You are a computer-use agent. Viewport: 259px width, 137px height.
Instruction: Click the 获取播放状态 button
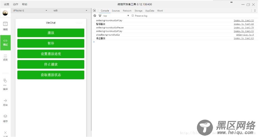point(51,75)
